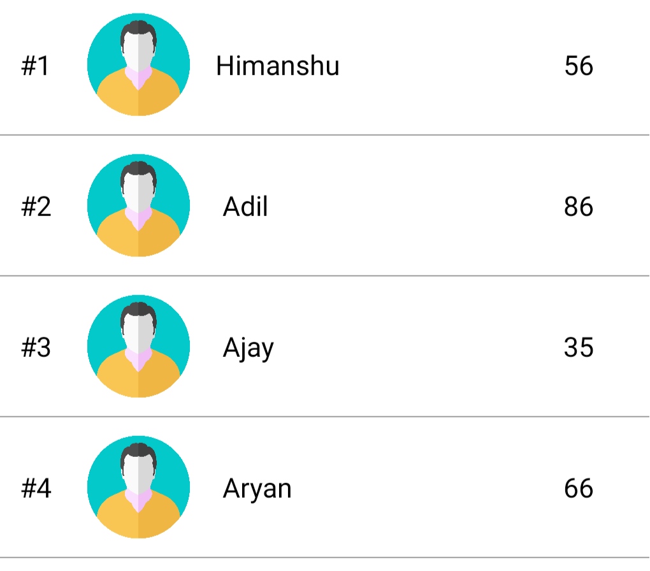Tap the #1 rank label
This screenshot has height=571, width=650.
[x=35, y=66]
